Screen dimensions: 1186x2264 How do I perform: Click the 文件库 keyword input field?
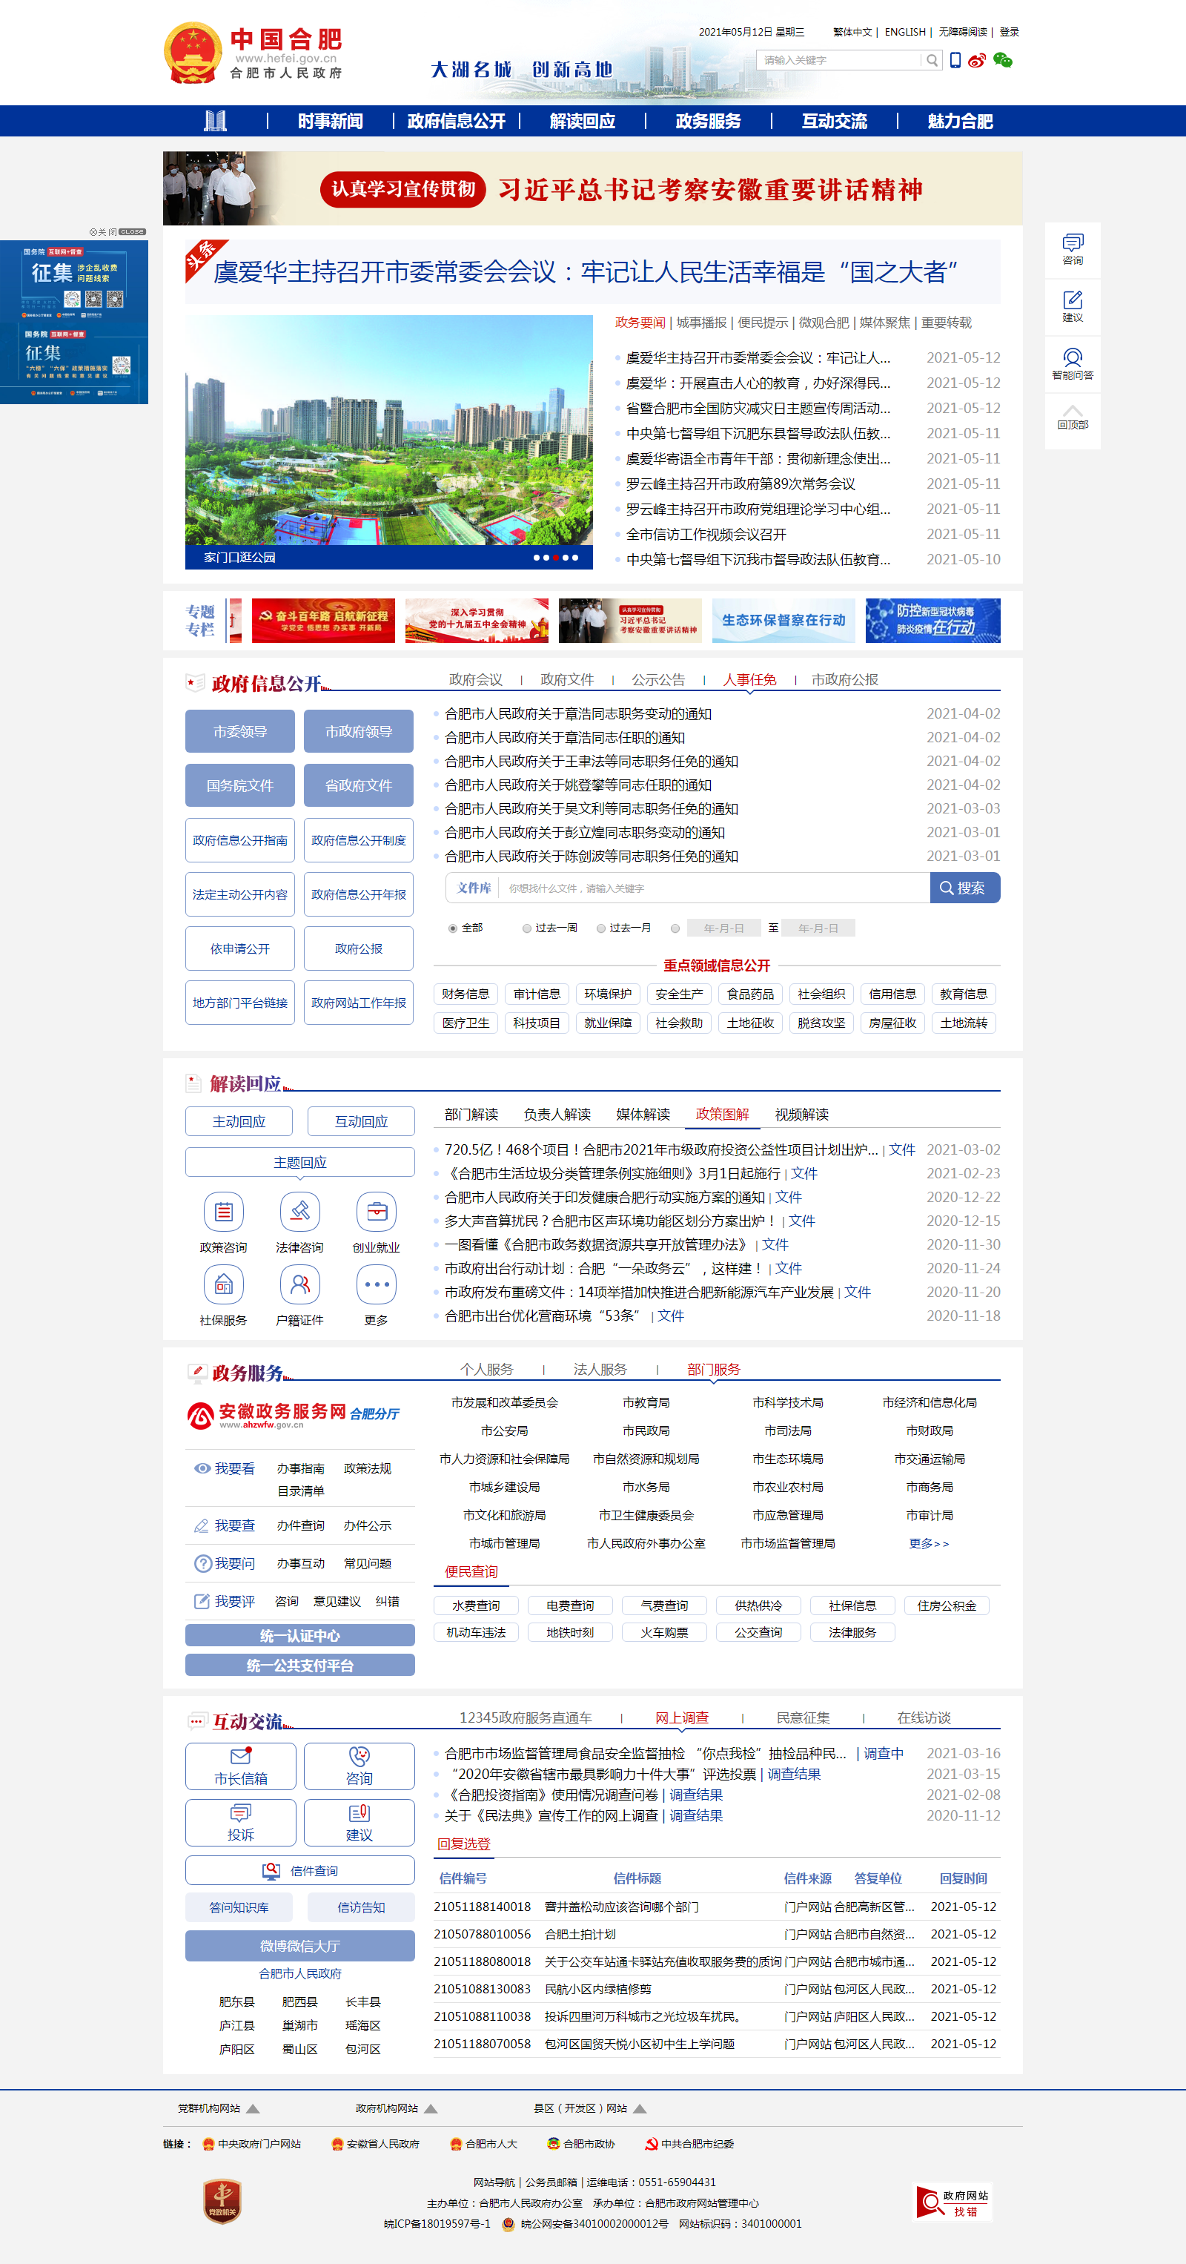tap(713, 888)
